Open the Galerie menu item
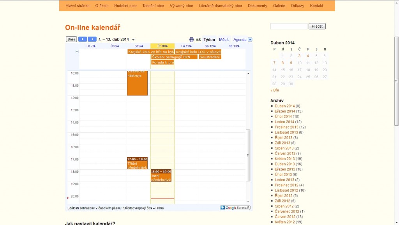 pyautogui.click(x=279, y=6)
